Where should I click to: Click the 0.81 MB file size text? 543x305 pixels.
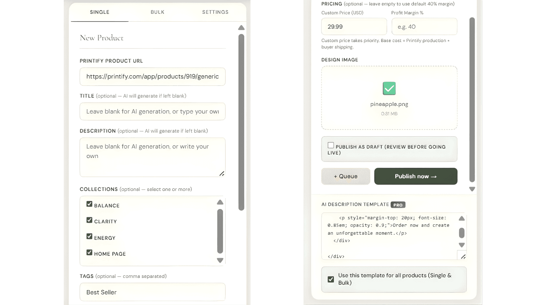pos(389,114)
